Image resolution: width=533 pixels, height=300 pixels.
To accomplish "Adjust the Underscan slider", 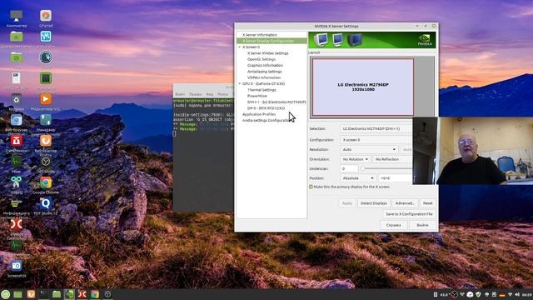I will (x=387, y=168).
